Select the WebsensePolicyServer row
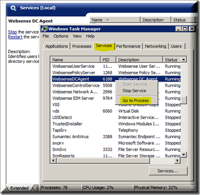Image resolution: width=200 pixels, height=195 pixels. pos(116,72)
